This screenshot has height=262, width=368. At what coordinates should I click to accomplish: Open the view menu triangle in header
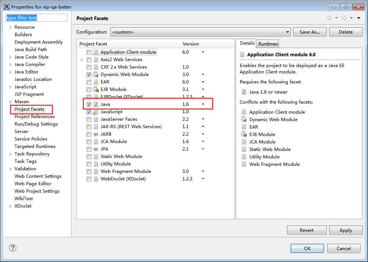click(x=359, y=18)
